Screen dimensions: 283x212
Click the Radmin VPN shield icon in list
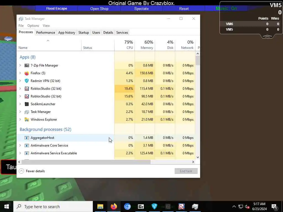coord(27,81)
